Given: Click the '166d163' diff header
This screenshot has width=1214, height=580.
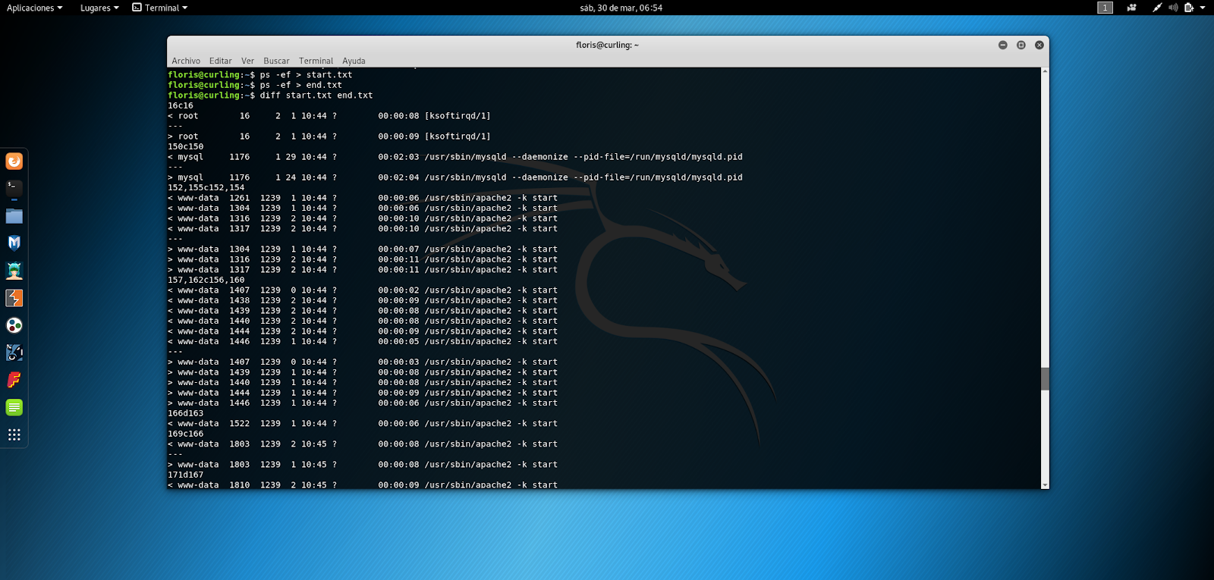Looking at the screenshot, I should coord(185,413).
